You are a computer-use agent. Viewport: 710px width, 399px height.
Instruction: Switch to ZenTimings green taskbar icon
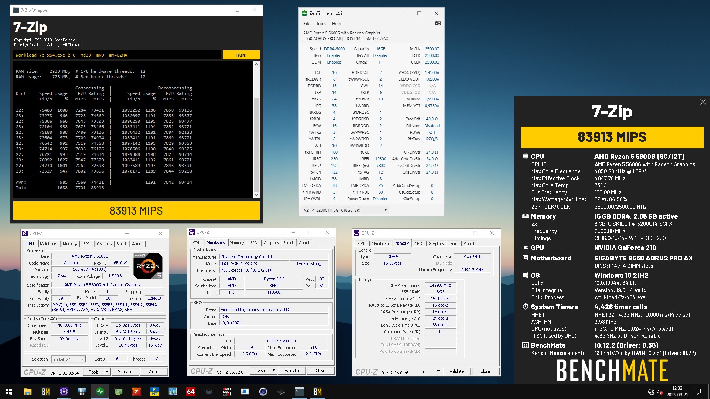100,392
